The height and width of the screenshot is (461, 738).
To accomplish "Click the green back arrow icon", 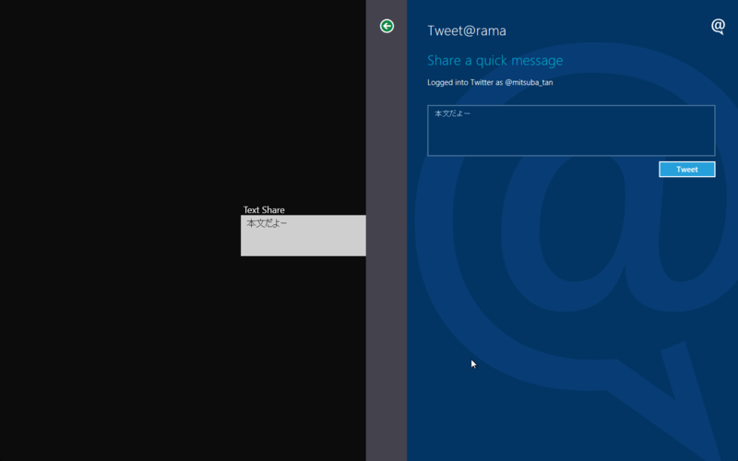I will tap(387, 26).
